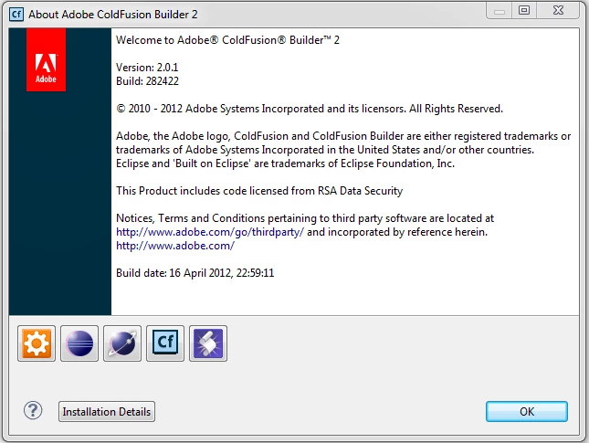Click the 'Notices, Terms and Conditions' line

tap(305, 218)
